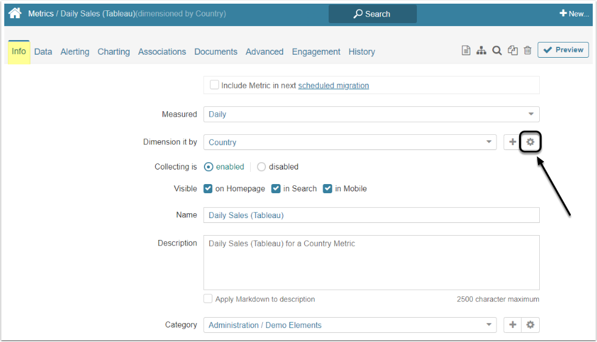
Task: Switch to the Alerting tab
Action: point(75,52)
